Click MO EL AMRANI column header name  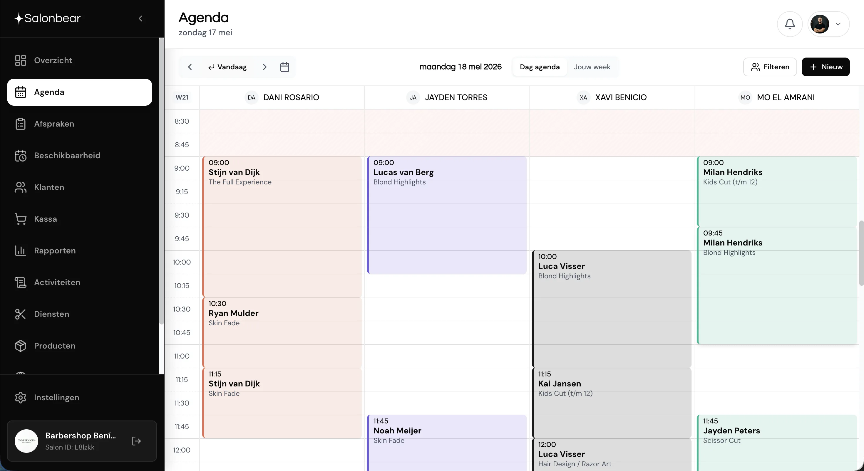(x=786, y=97)
